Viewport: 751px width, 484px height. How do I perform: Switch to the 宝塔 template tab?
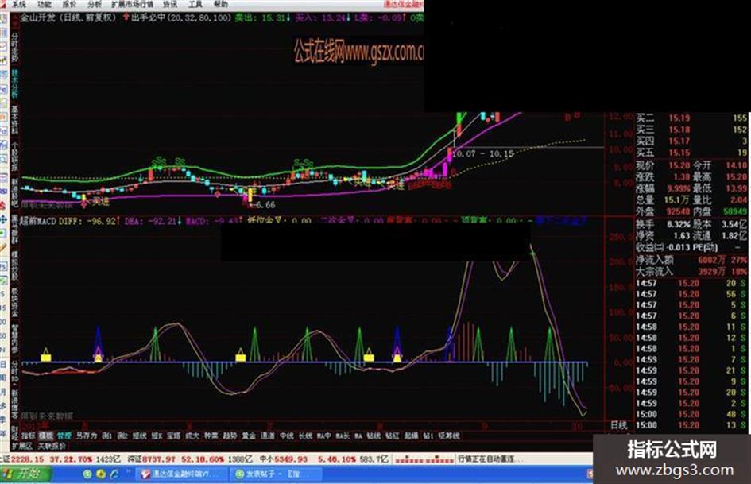coord(173,436)
